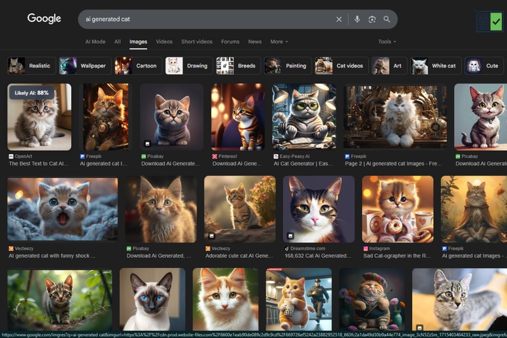Expand the More dropdown menu
The width and height of the screenshot is (507, 338).
[x=279, y=42]
